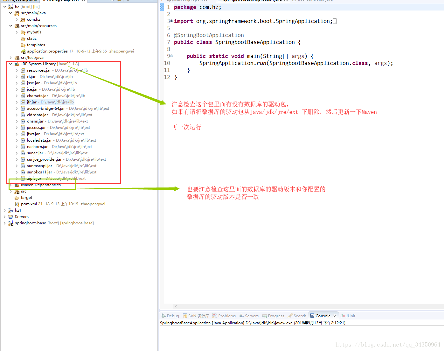Select the dnsns.jar tree row

click(x=54, y=121)
